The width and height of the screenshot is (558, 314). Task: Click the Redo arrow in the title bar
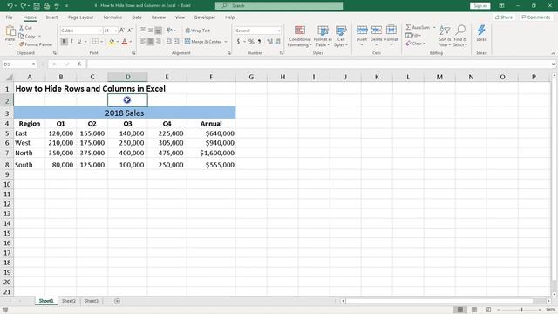[24, 6]
